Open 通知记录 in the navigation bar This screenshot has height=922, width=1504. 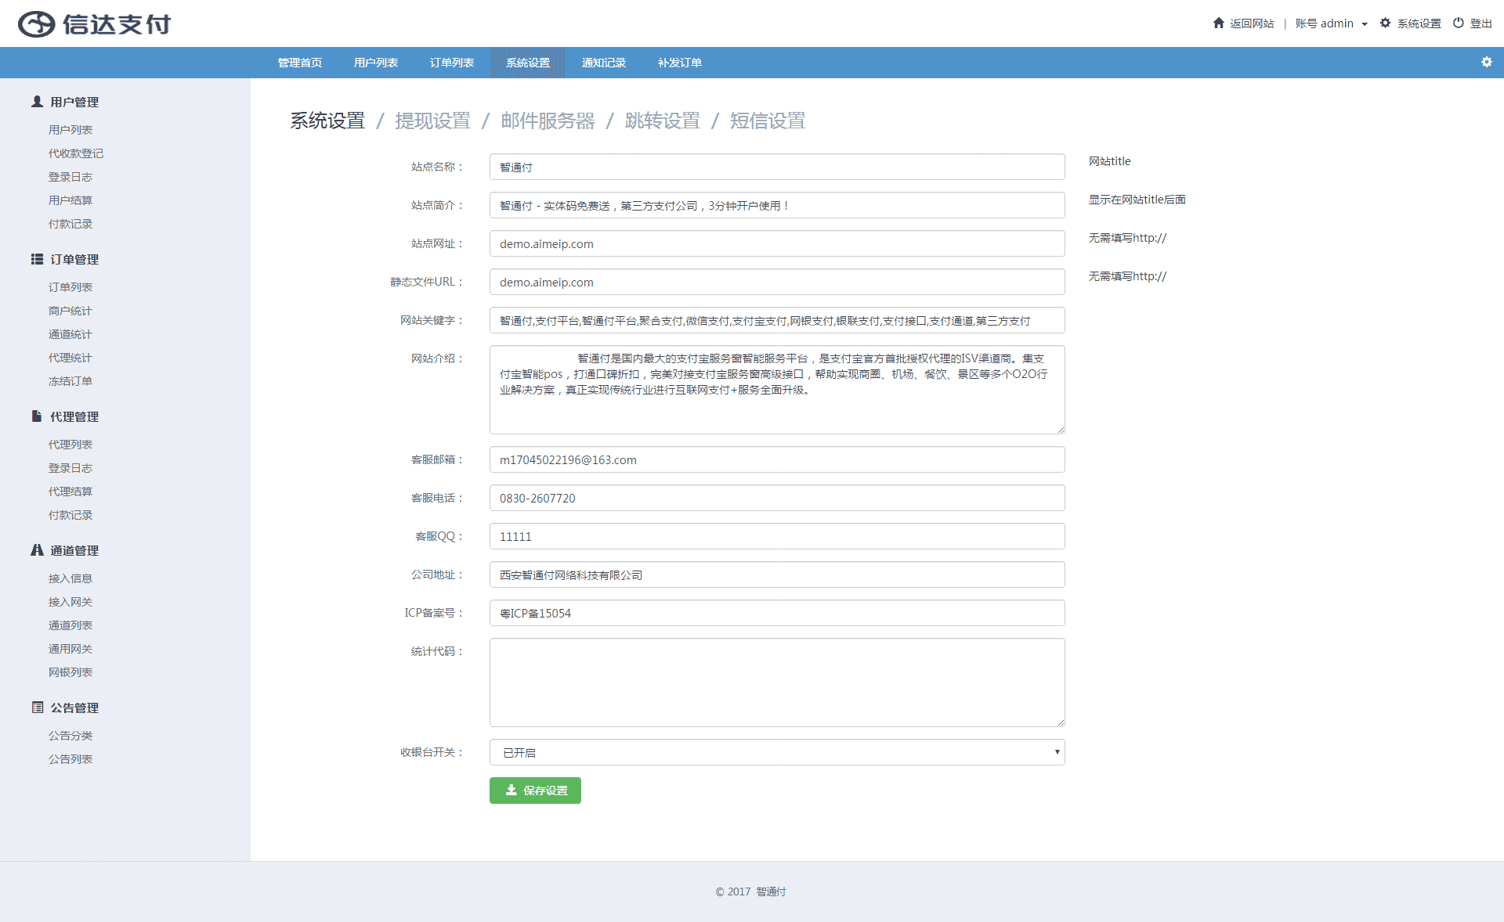603,63
